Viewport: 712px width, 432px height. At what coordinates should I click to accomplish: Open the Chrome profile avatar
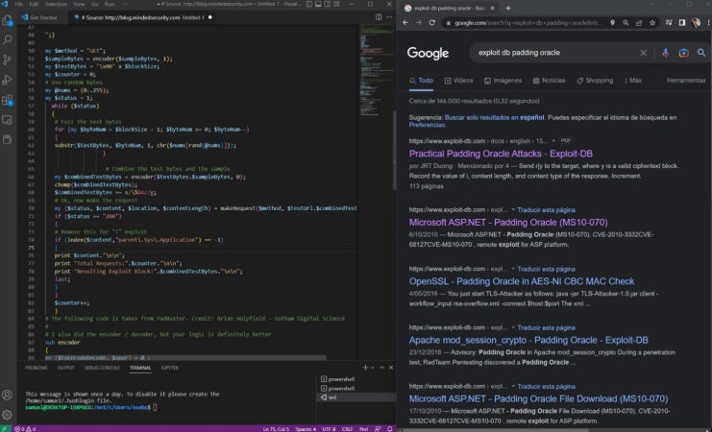pyautogui.click(x=696, y=23)
